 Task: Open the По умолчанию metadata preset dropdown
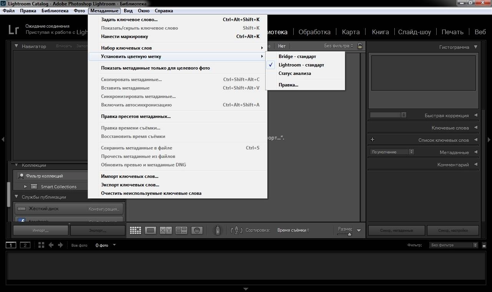pyautogui.click(x=392, y=152)
